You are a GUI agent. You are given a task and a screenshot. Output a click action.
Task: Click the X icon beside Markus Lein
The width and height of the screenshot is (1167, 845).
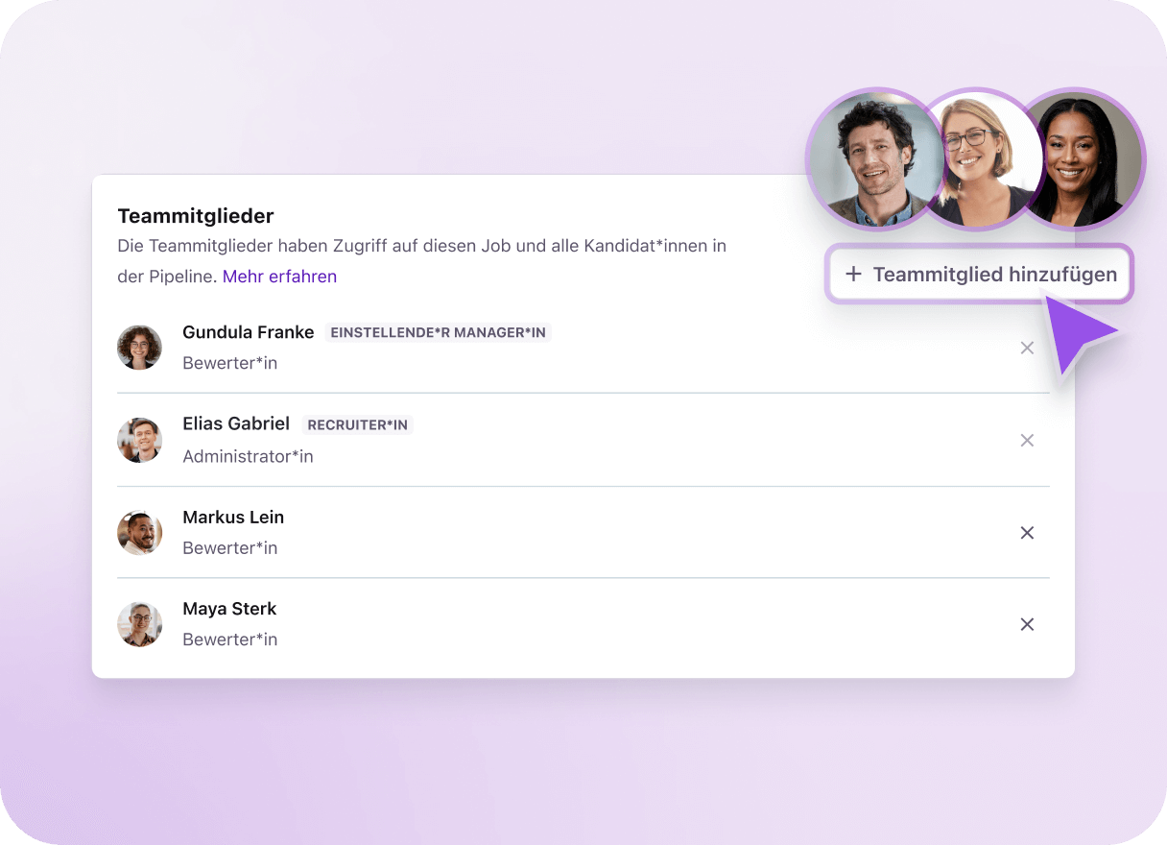click(1027, 533)
